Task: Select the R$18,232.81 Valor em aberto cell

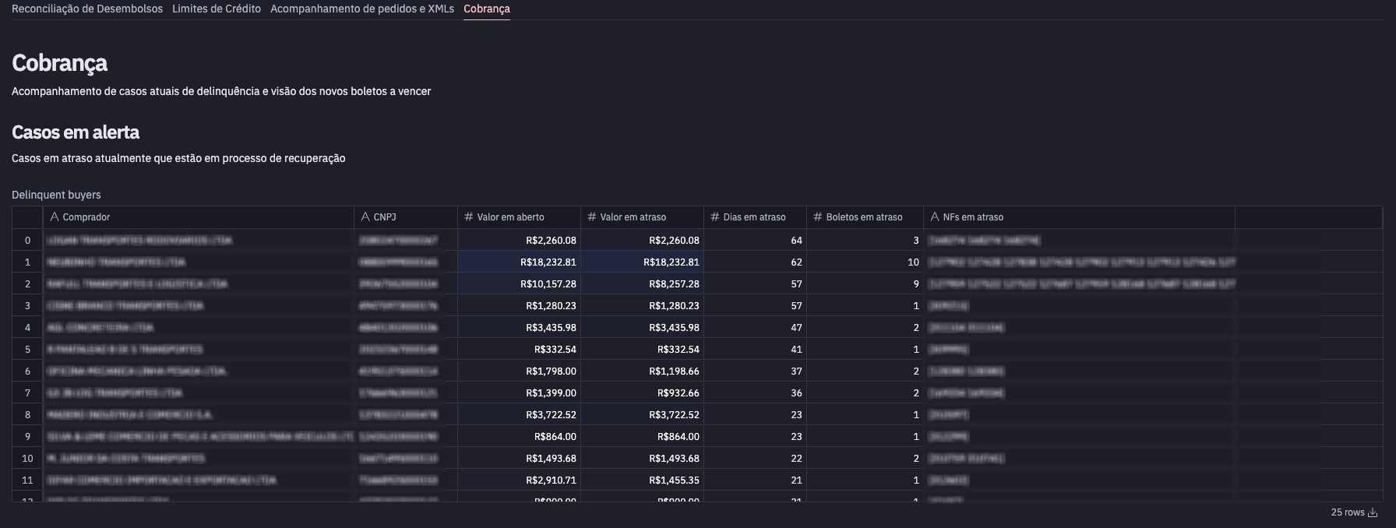Action: [519, 262]
